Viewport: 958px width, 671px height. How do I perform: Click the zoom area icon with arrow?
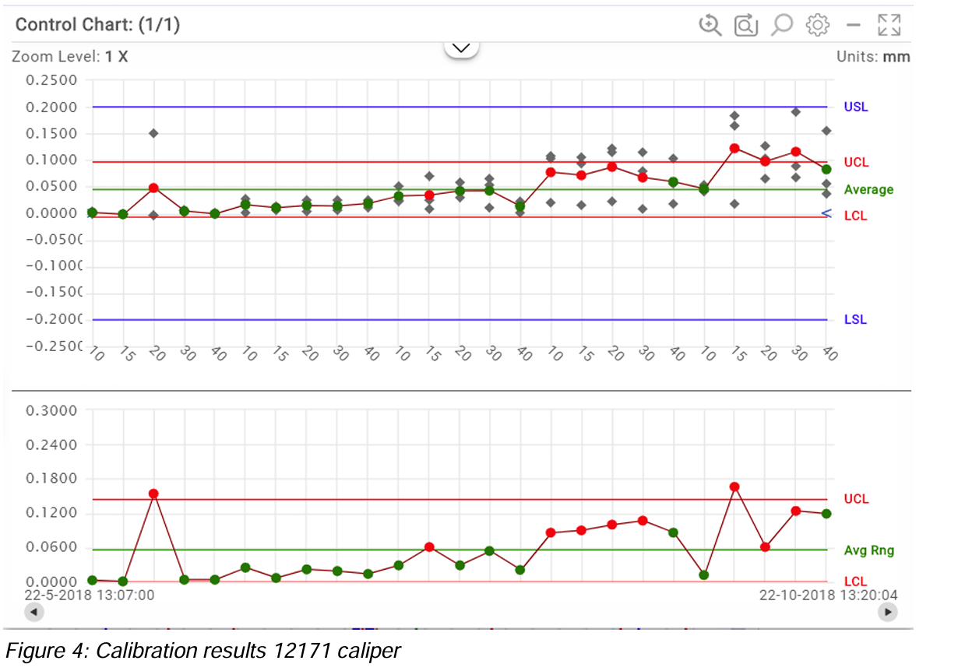click(745, 25)
